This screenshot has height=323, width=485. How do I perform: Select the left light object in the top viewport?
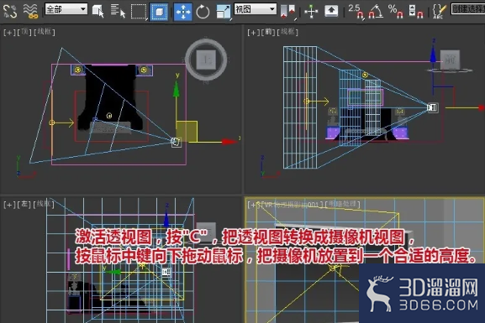[78, 70]
